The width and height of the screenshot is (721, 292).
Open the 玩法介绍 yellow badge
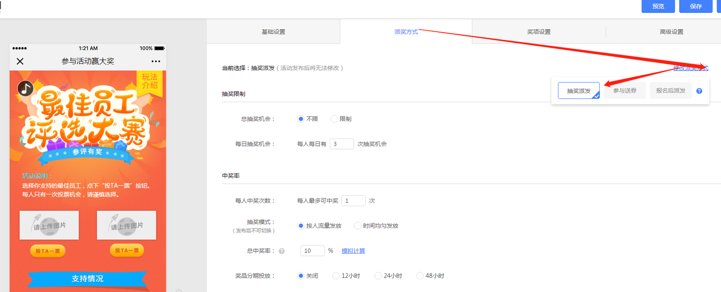[x=149, y=82]
